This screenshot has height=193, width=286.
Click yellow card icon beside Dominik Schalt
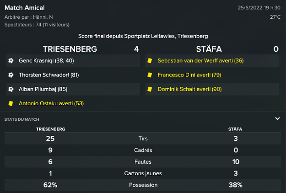150,89
